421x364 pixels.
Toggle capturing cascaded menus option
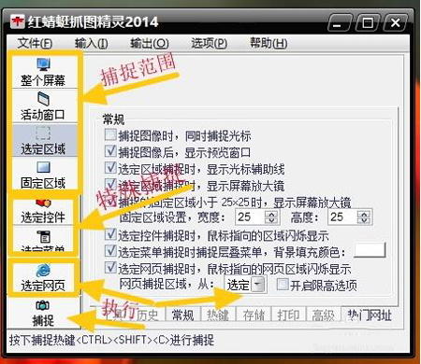click(110, 251)
